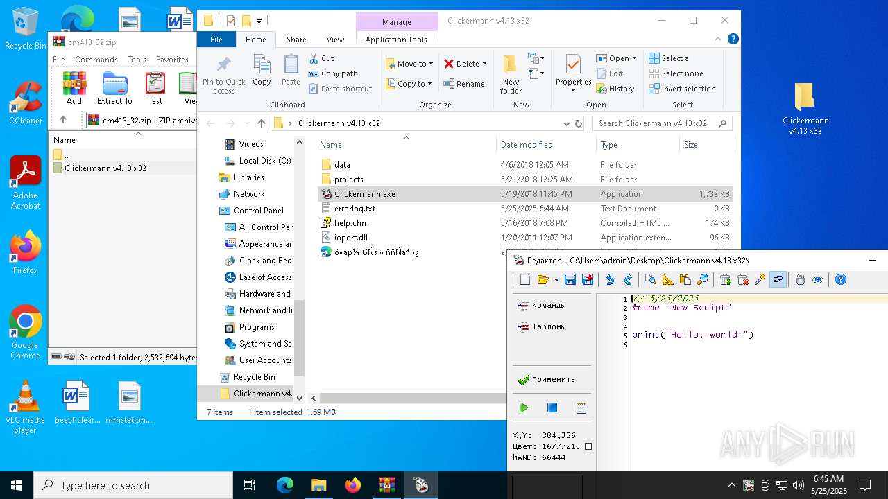Click the color swatch next to Цвет value
The height and width of the screenshot is (499, 888).
(588, 446)
